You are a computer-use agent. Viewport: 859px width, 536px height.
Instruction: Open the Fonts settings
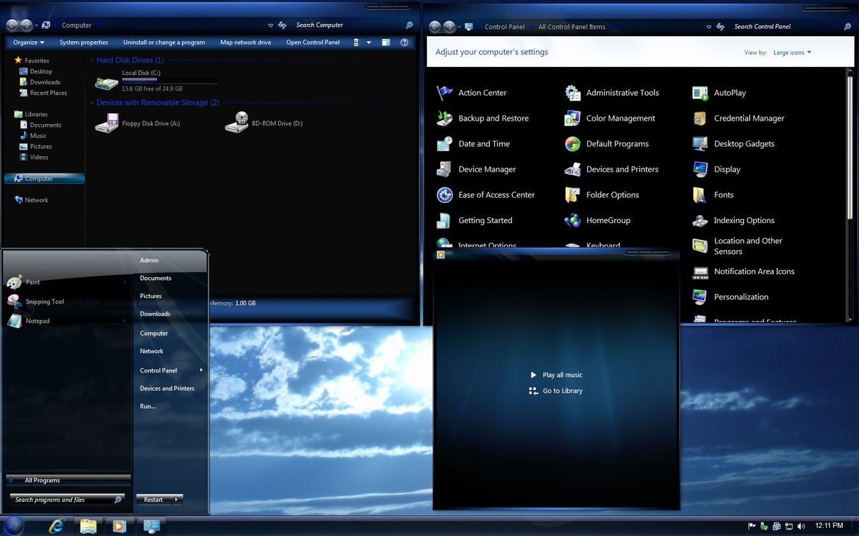click(x=723, y=194)
